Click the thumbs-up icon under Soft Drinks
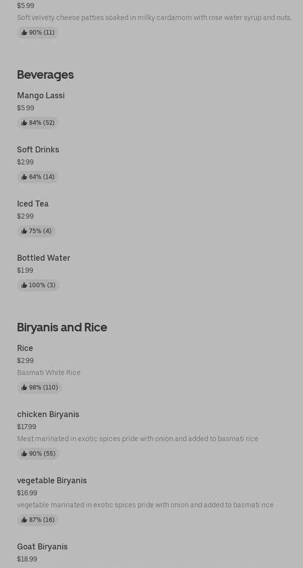 pyautogui.click(x=24, y=177)
